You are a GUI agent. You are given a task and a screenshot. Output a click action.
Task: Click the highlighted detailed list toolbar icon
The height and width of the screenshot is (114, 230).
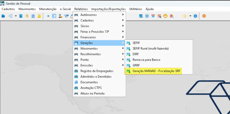tap(54, 16)
